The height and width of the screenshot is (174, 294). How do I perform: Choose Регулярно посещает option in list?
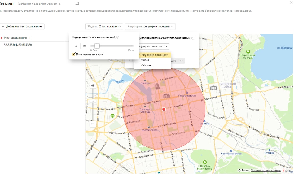[x=154, y=55]
